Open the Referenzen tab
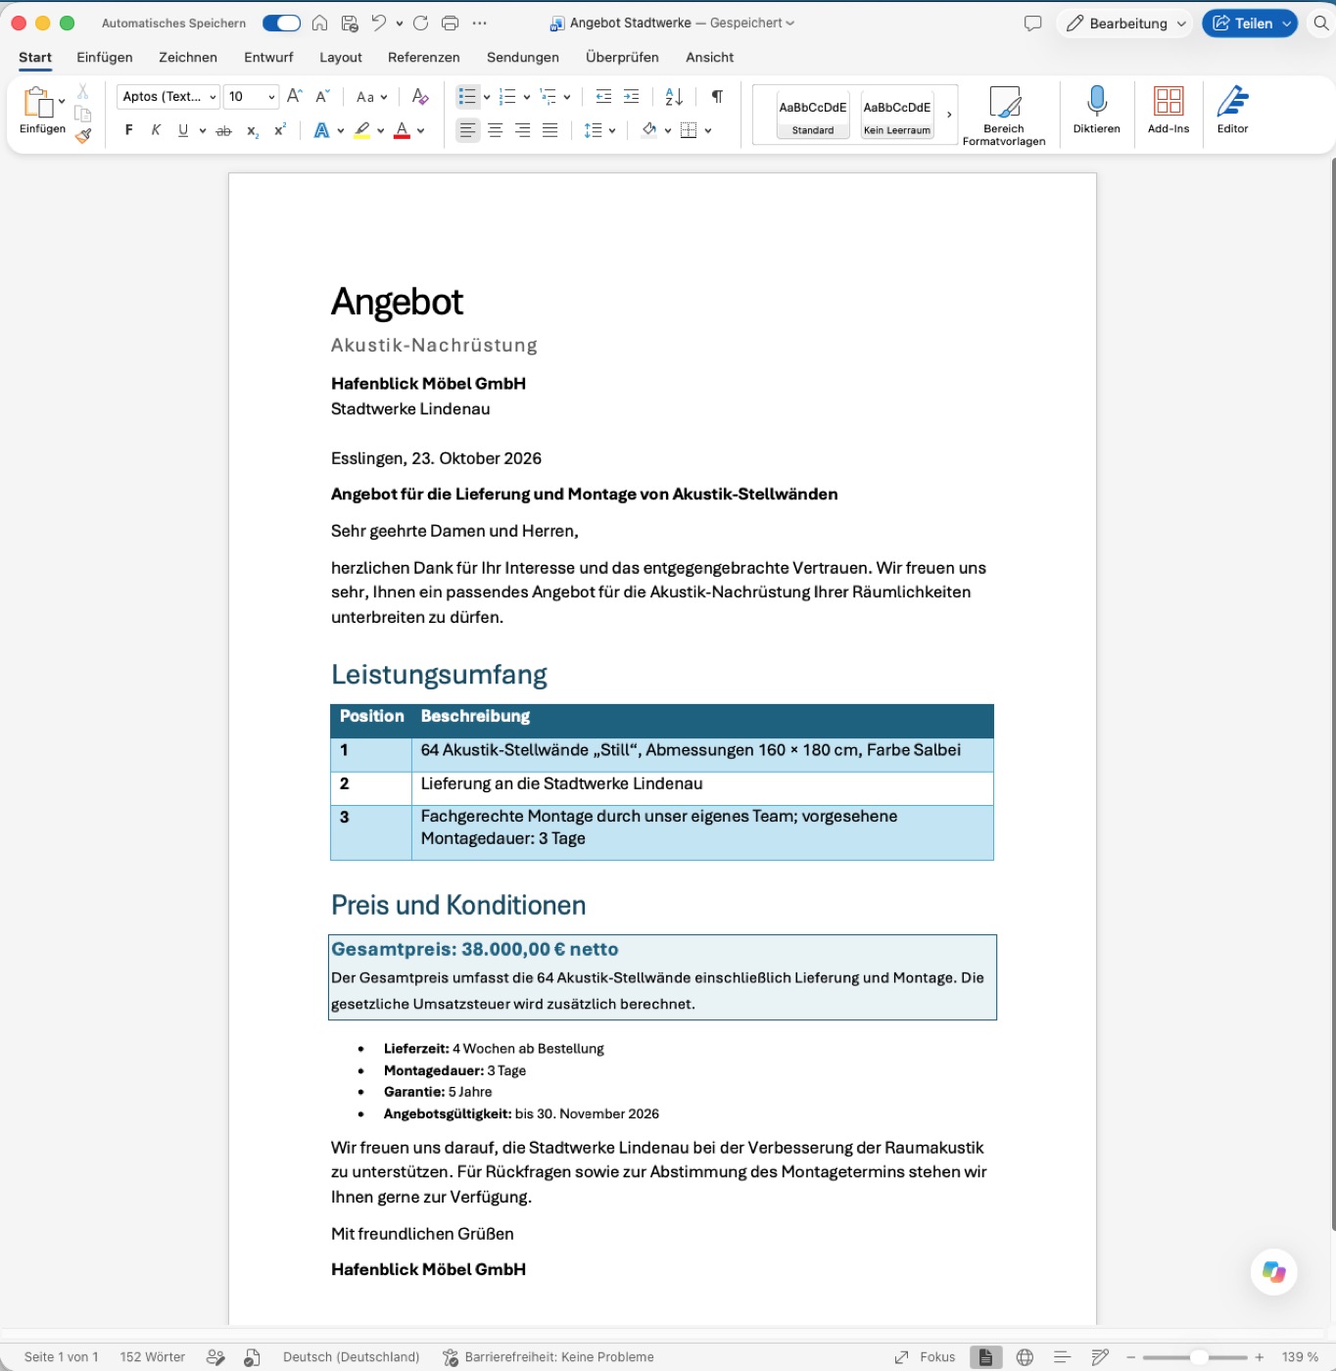Viewport: 1336px width, 1371px height. coord(424,58)
